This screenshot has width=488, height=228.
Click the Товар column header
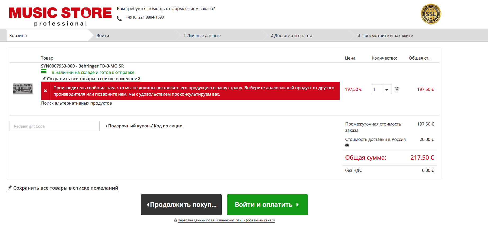pyautogui.click(x=47, y=58)
